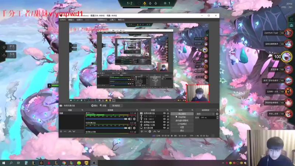Image resolution: width=295 pixels, height=166 pixels.
Task: Select the webcam source in OBS preview
Action: pyautogui.click(x=198, y=93)
